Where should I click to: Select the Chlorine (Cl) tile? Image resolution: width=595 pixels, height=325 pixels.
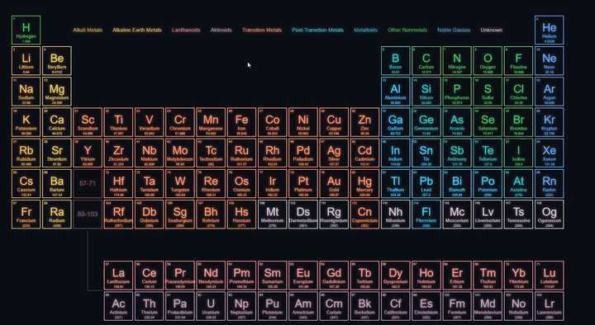[x=518, y=92]
